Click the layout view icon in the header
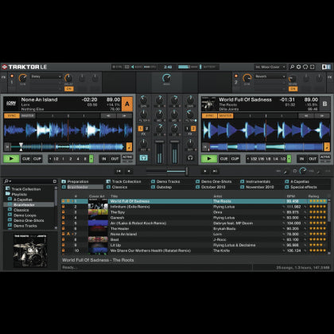Screen dimensions: 334x334 click(326, 67)
